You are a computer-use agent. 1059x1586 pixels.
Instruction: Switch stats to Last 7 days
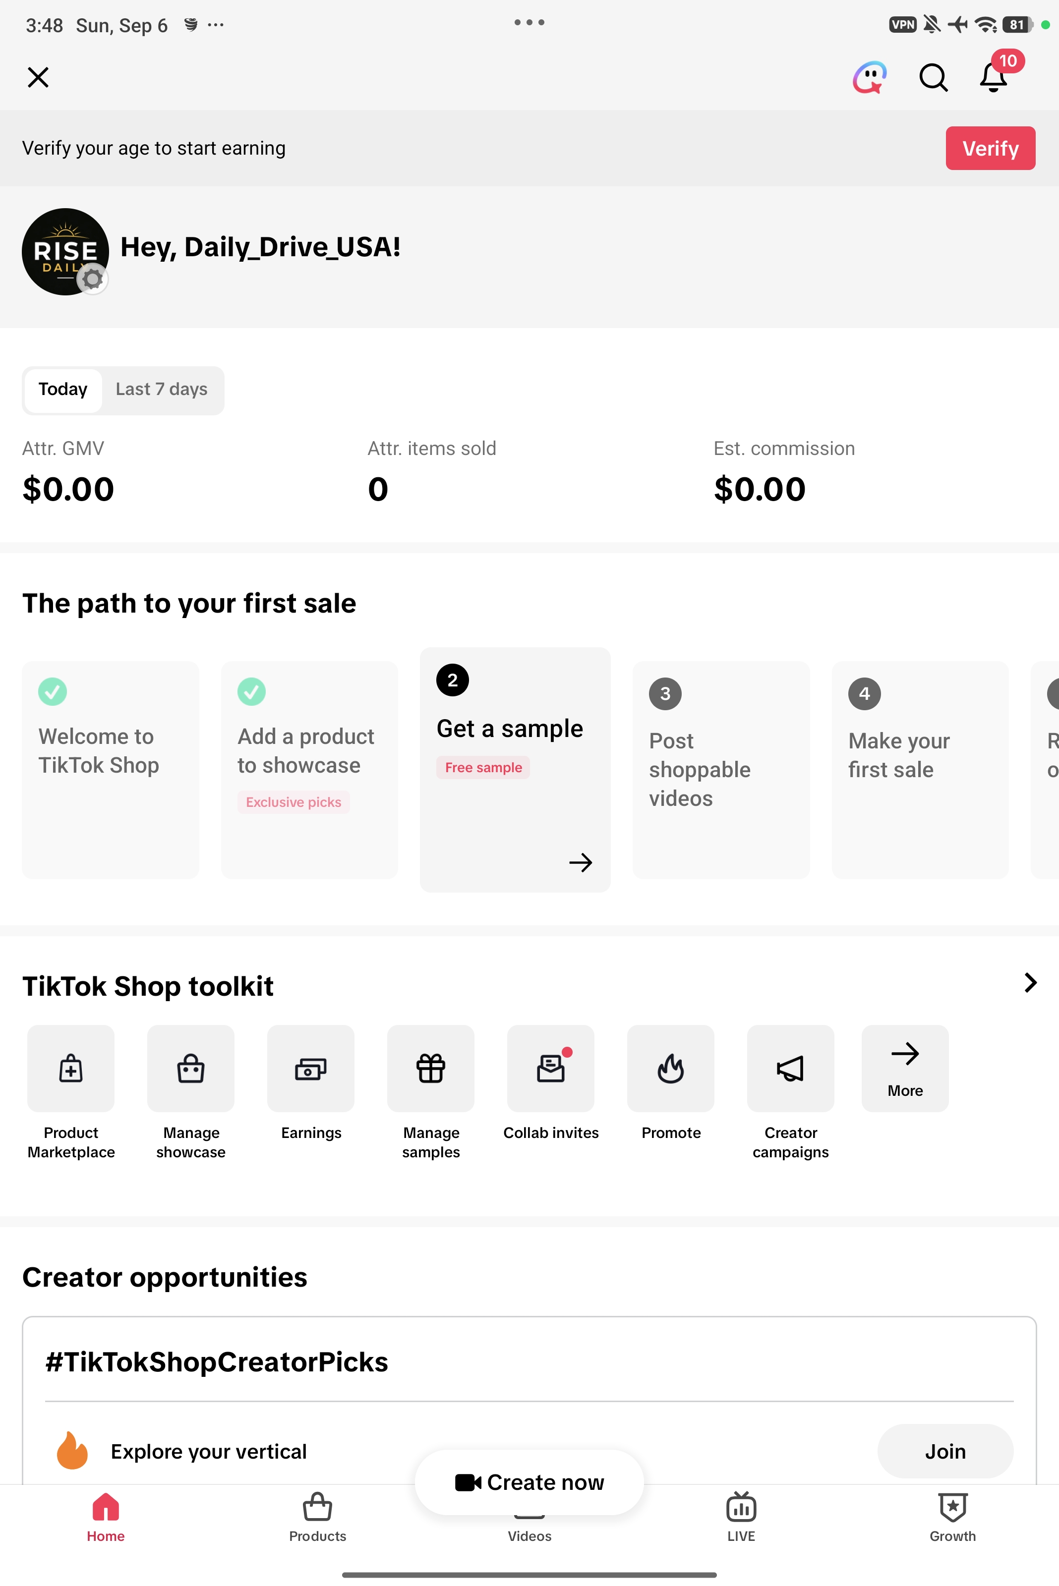[x=162, y=390]
